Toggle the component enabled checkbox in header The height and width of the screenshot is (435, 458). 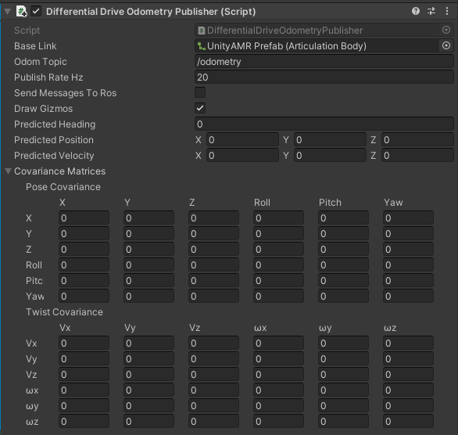pos(36,12)
